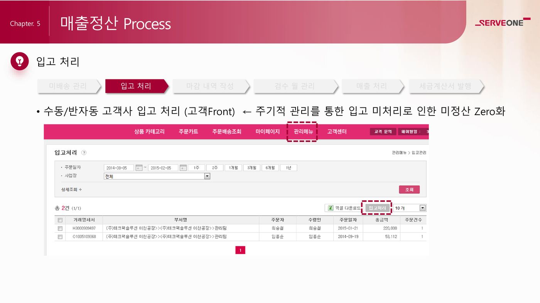The image size is (540, 303).
Task: Check the row for statement O1005109368
Action: (x=60, y=237)
